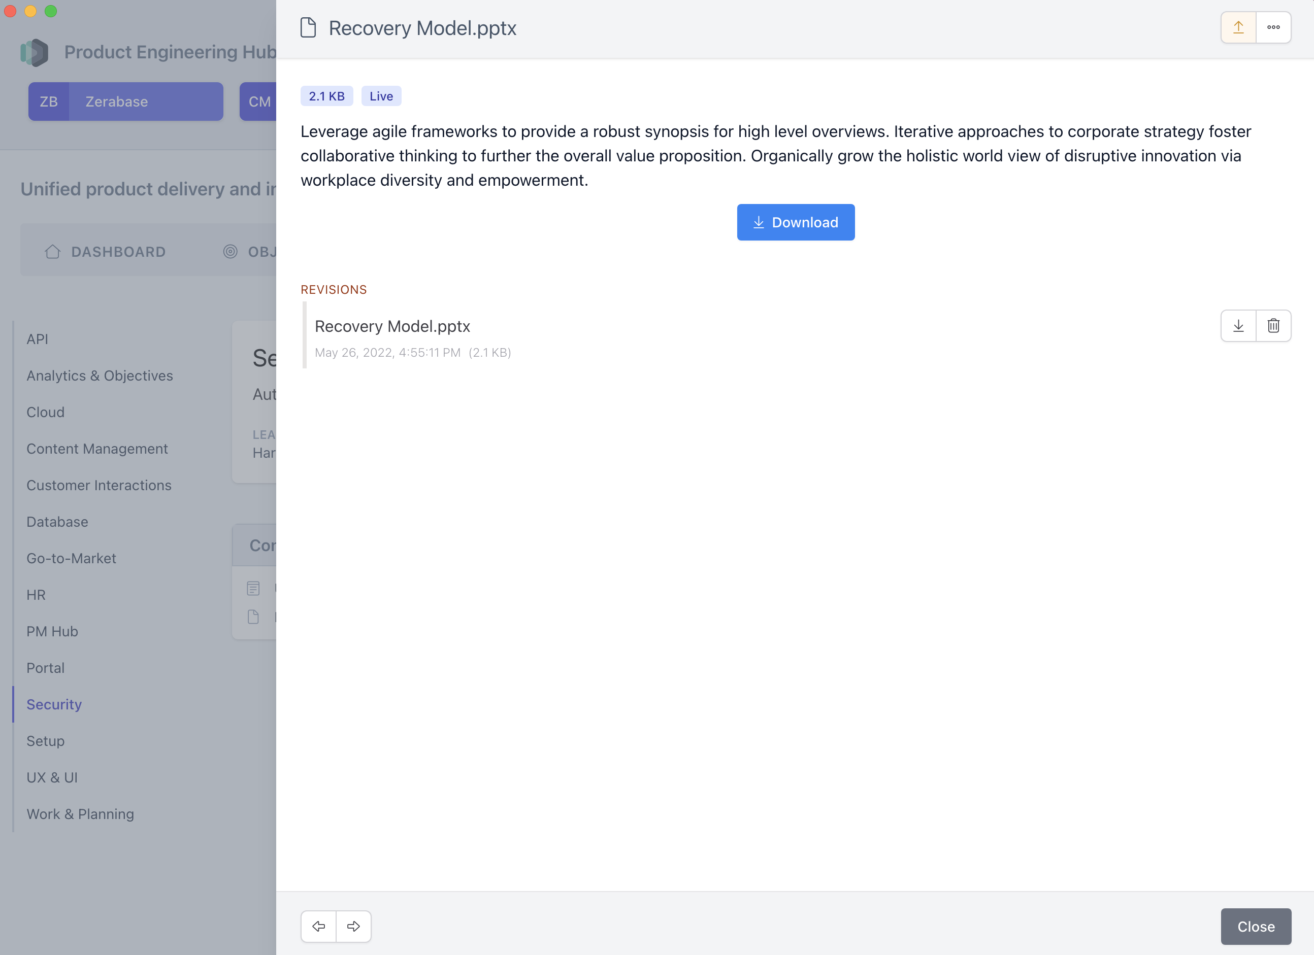Select the Zerabase workspace button
Viewport: 1314px width, 955px height.
click(x=126, y=101)
